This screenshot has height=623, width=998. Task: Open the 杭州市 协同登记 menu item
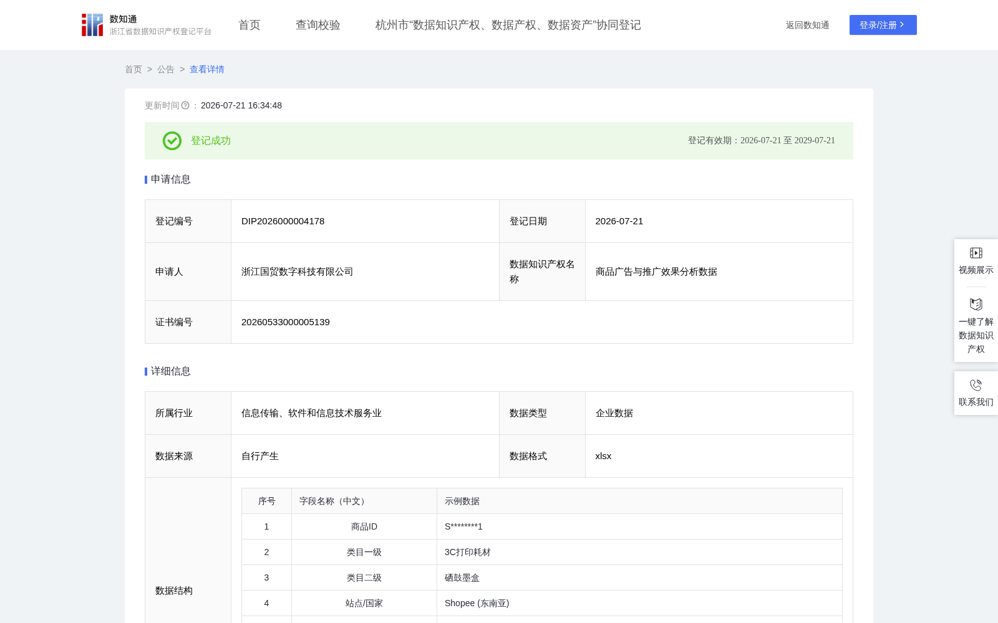pyautogui.click(x=508, y=25)
